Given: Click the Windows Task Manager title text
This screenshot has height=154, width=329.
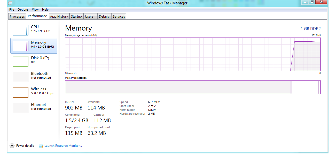Looking at the screenshot, I should (167, 3).
